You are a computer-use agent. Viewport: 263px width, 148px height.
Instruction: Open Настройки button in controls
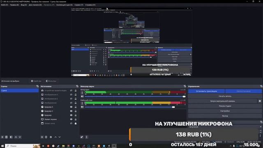pos(225,111)
